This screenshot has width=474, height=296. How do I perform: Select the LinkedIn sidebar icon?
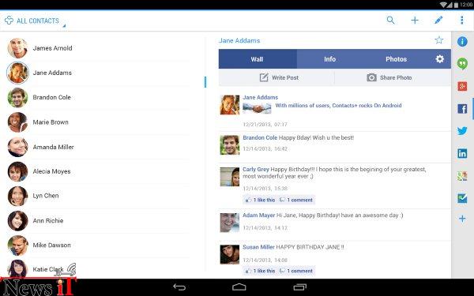pyautogui.click(x=462, y=153)
